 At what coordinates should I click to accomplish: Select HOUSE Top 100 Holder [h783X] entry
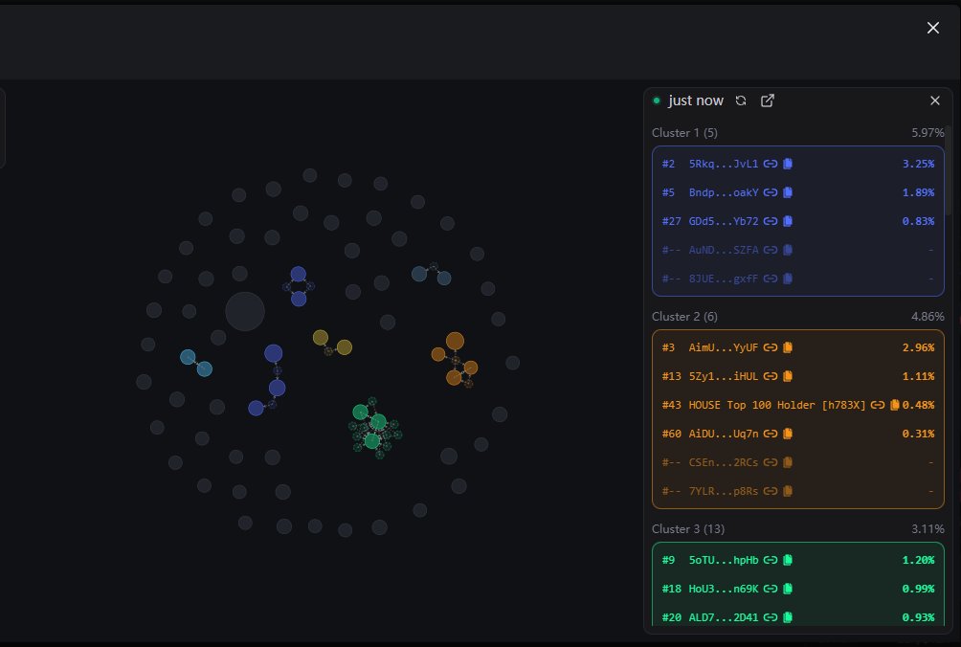pyautogui.click(x=798, y=405)
